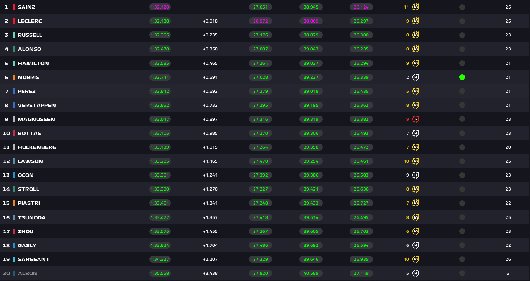Viewport: 530px width, 281px height.
Task: Click Norris's green status indicator dot
Action: pyautogui.click(x=462, y=77)
